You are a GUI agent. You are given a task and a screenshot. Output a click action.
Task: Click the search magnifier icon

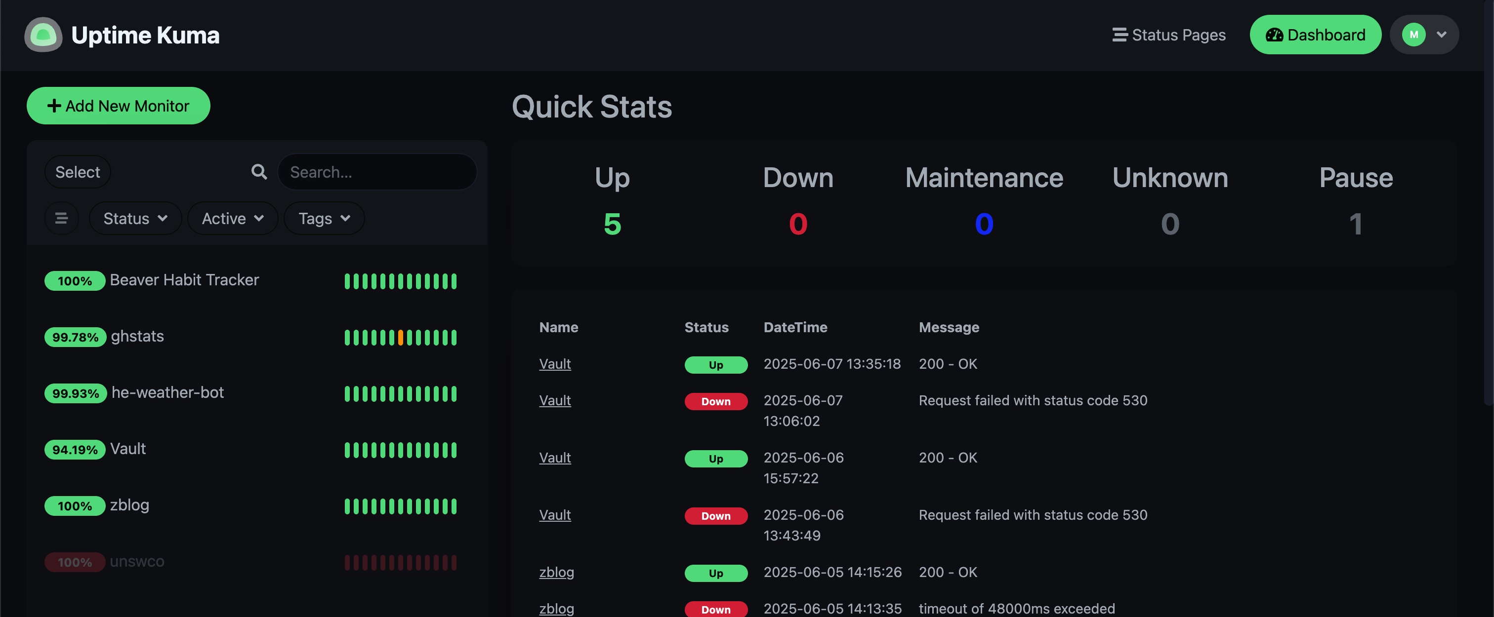259,172
